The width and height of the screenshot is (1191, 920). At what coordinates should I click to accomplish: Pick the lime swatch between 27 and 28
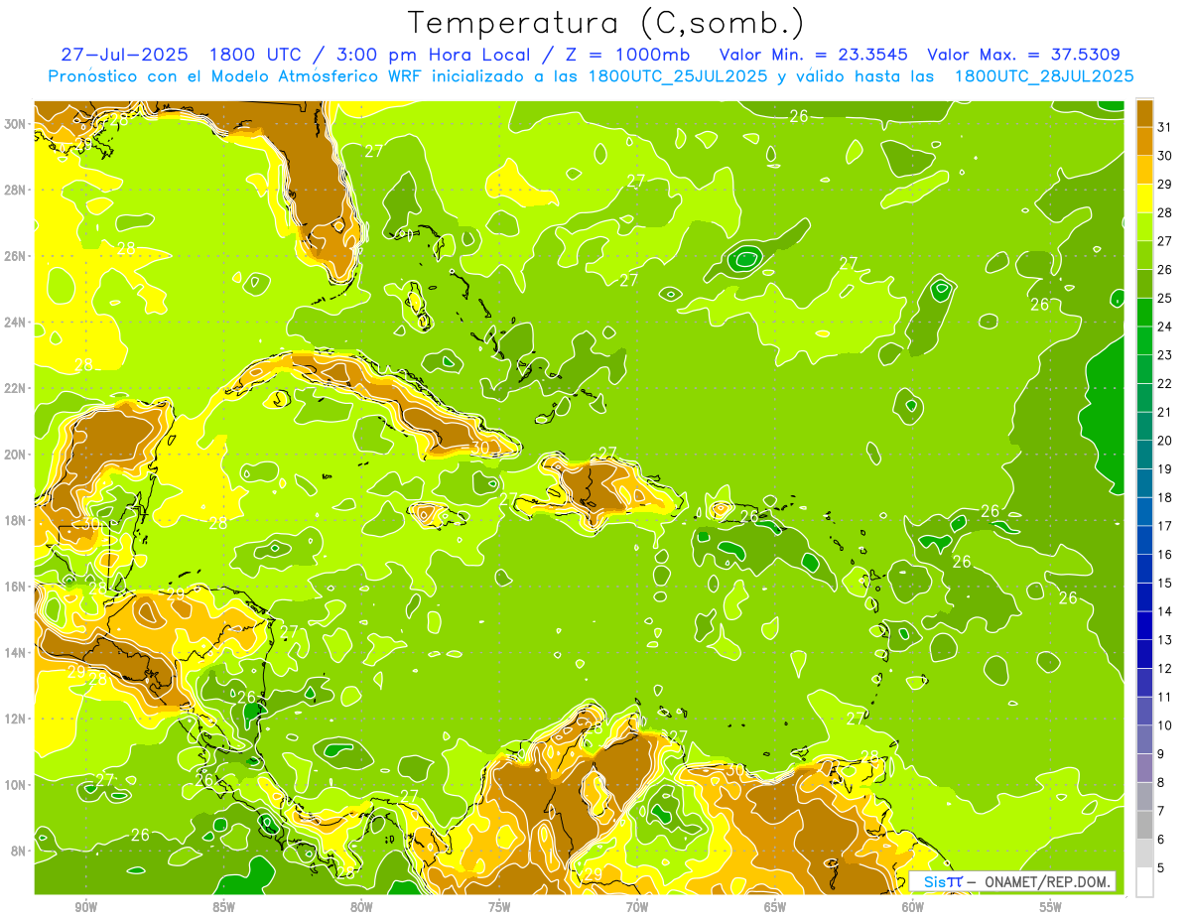(1144, 226)
